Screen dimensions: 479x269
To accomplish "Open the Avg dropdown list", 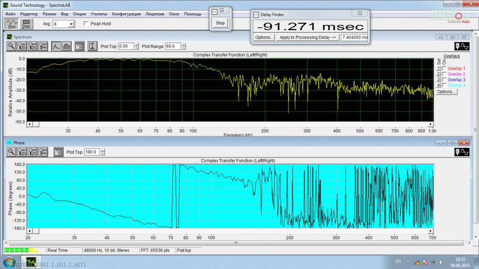I will coord(71,24).
